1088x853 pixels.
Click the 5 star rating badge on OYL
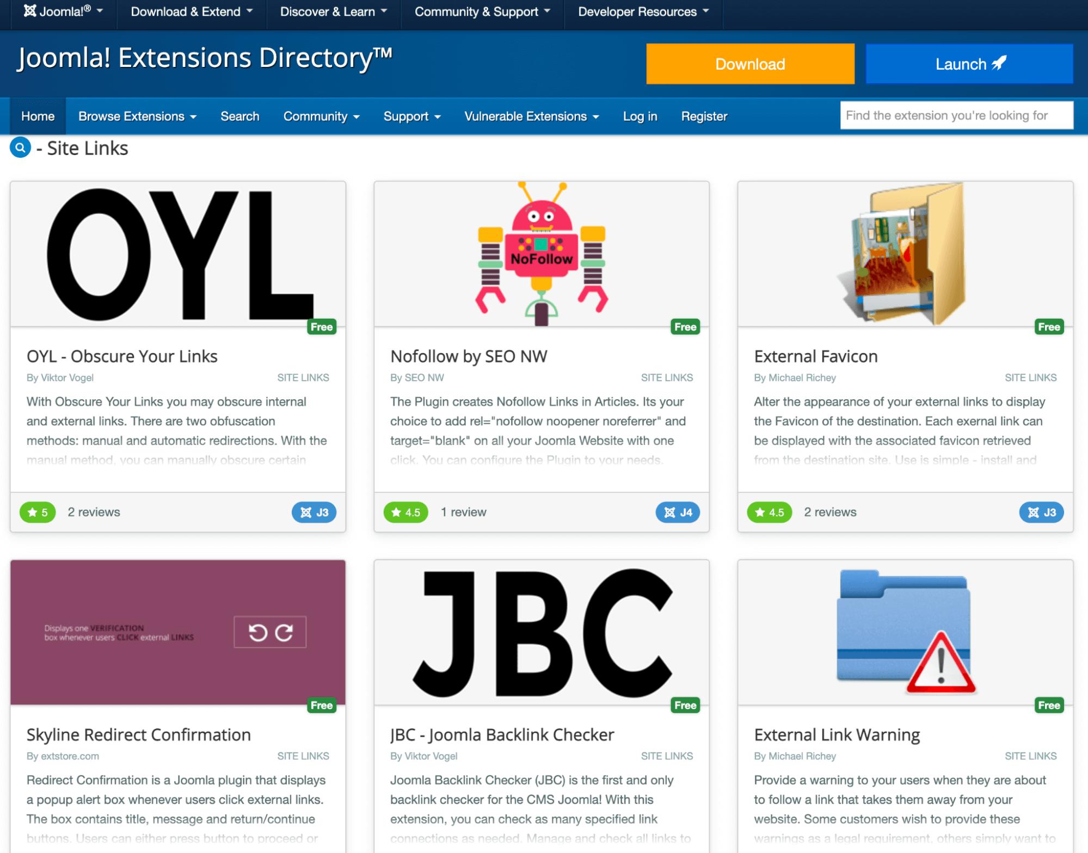click(x=38, y=512)
